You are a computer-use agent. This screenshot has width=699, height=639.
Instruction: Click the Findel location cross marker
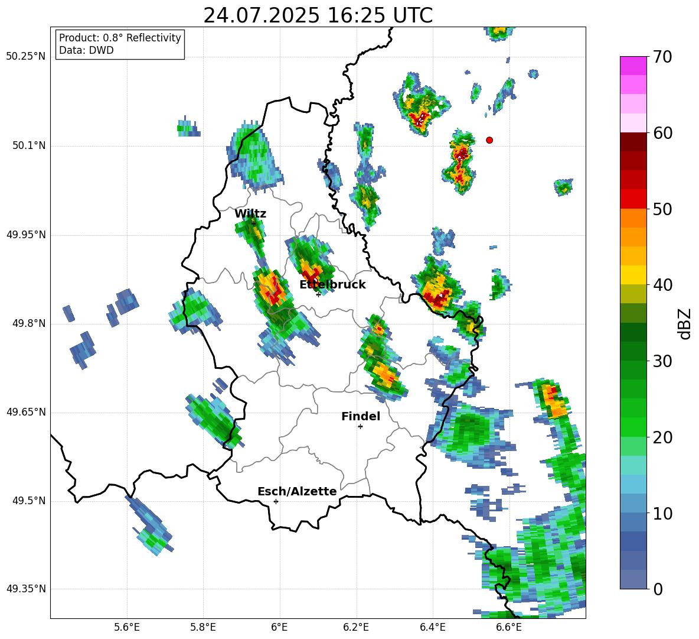point(360,427)
